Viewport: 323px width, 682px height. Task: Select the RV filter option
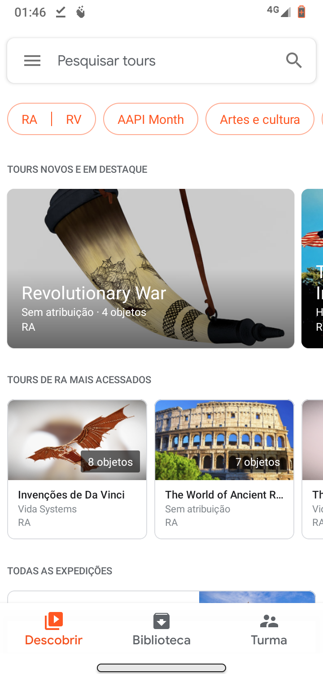click(x=74, y=119)
